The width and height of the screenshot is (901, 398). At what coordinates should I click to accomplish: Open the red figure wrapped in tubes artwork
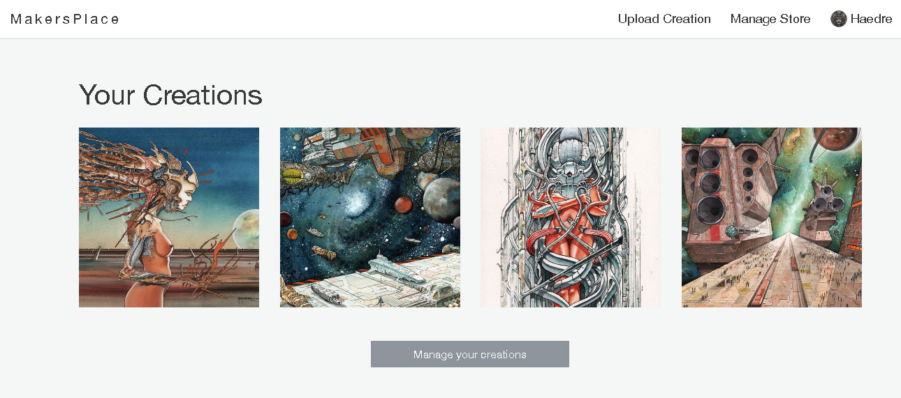click(x=571, y=217)
